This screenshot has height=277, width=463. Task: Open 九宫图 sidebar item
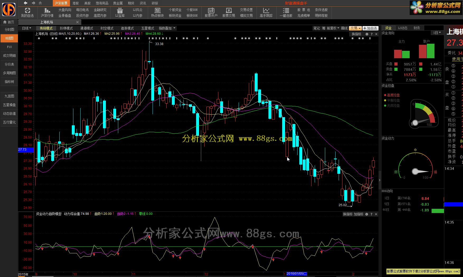[x=9, y=96]
